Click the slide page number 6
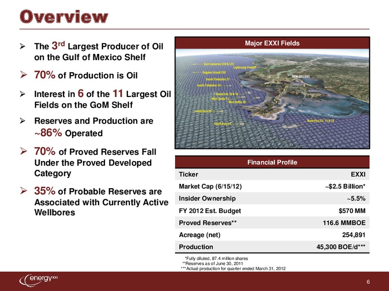Screen dimensions: 389x291 pos(368,282)
